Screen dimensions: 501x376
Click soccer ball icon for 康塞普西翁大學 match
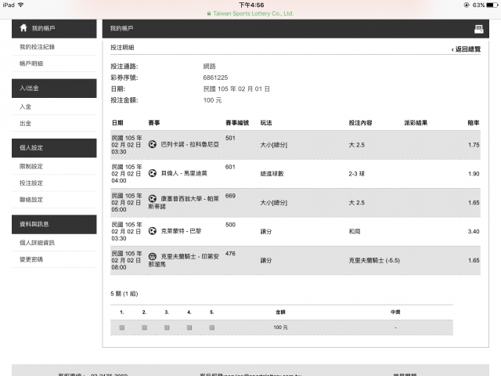[x=153, y=198]
